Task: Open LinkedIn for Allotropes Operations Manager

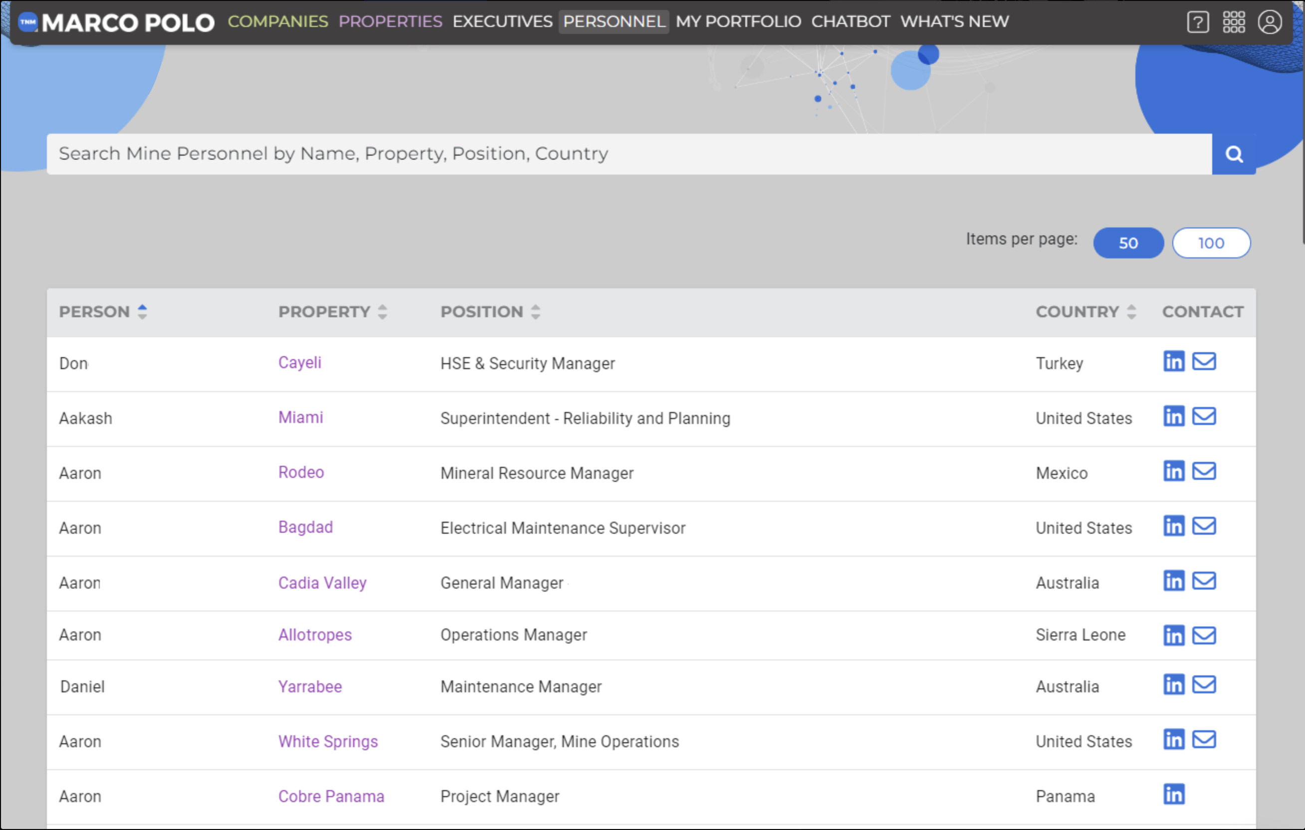Action: coord(1174,635)
